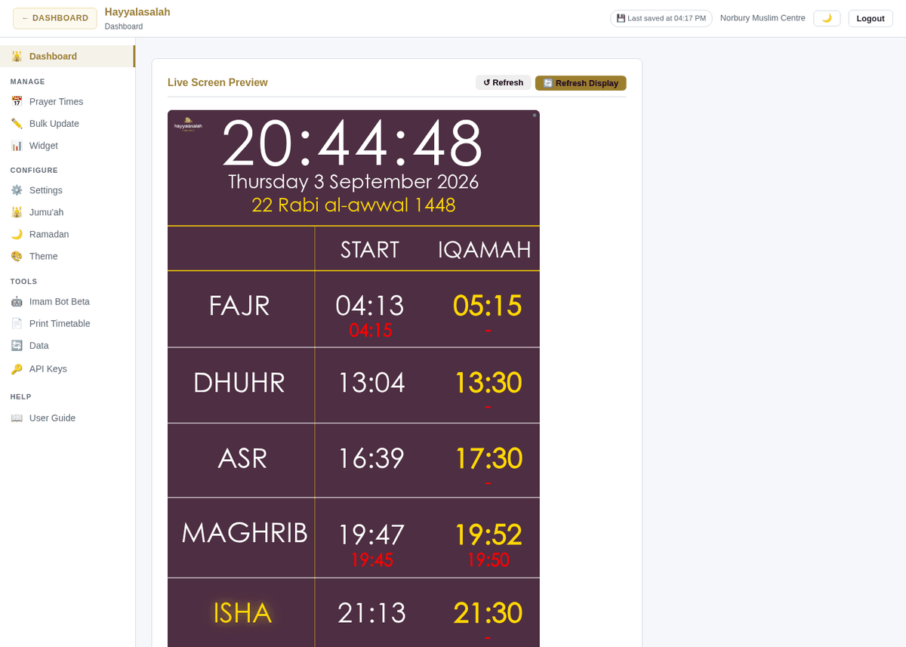Select Dashboard in the sidebar

click(67, 56)
